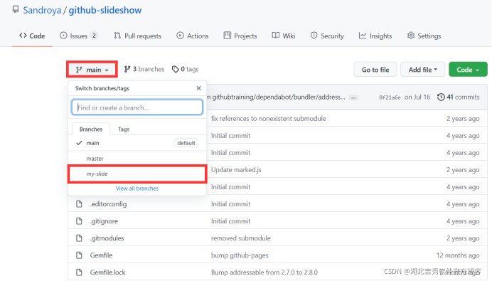Open repository Settings tab

tap(424, 36)
